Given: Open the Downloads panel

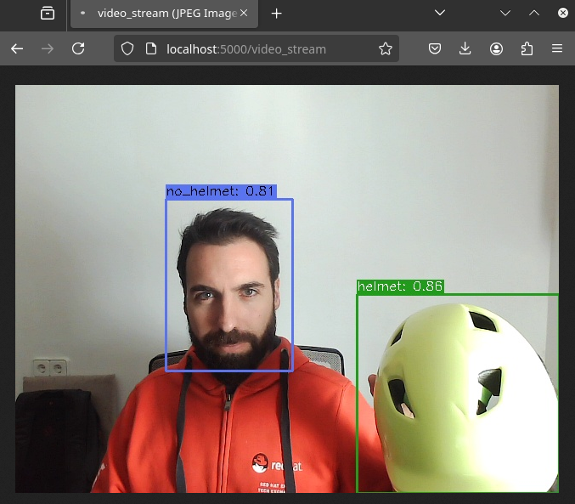Looking at the screenshot, I should click(465, 48).
